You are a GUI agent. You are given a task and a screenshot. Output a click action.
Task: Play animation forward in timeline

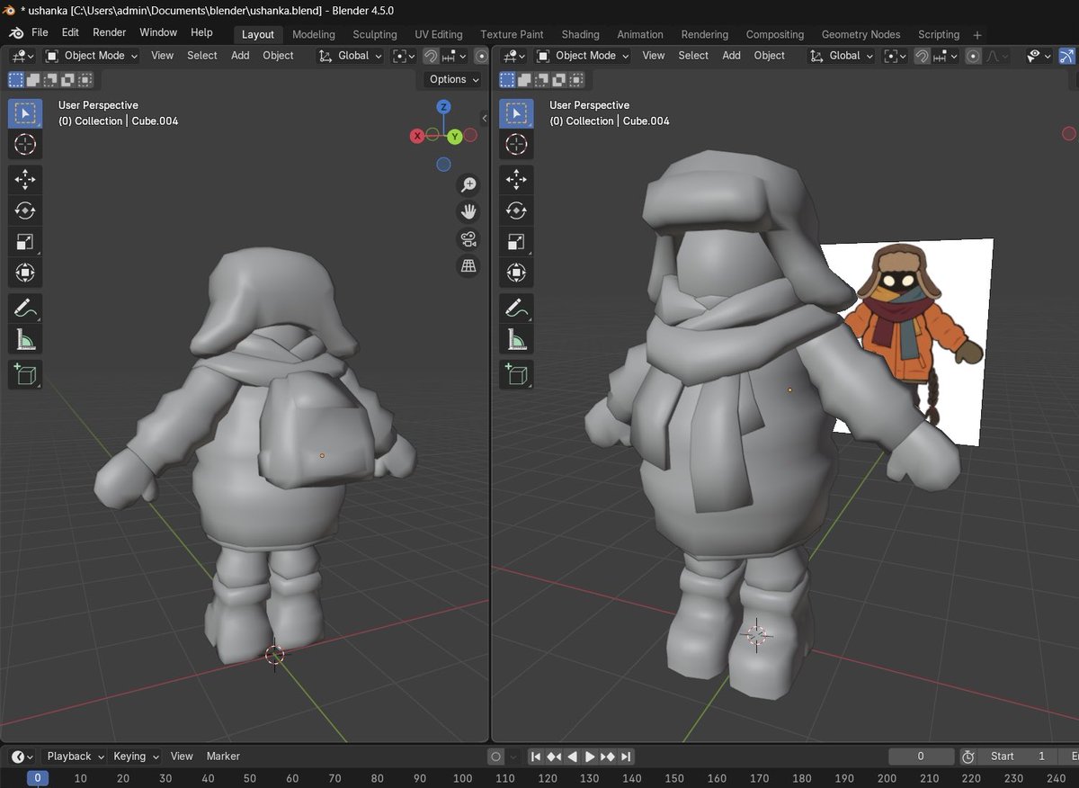pos(590,757)
